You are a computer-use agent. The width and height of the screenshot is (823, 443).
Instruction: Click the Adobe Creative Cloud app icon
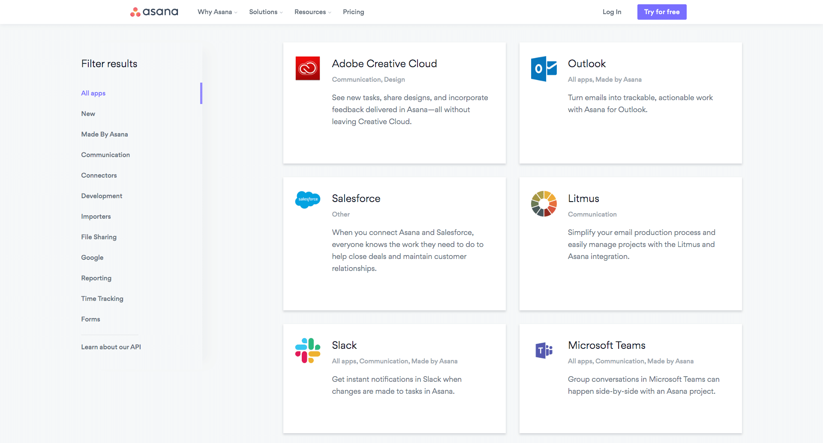point(307,68)
